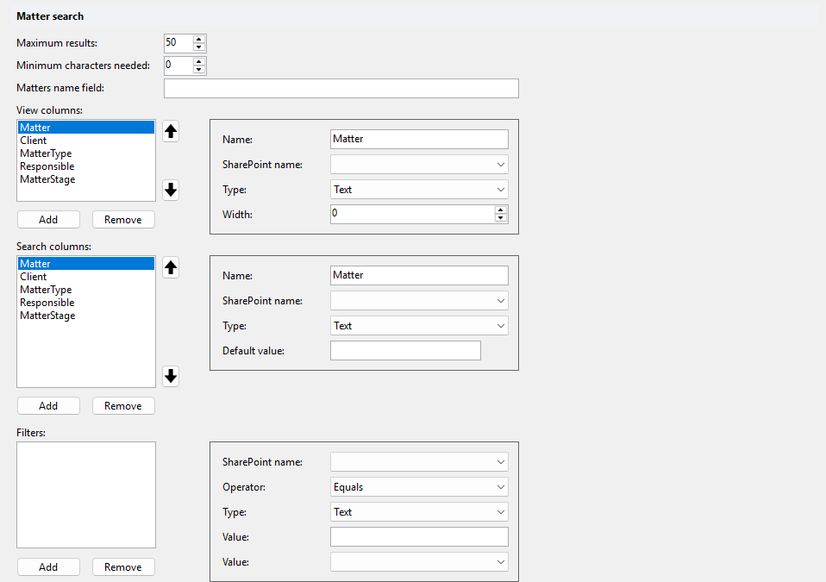826x582 pixels.
Task: Click Remove button under Filters
Action: click(x=123, y=566)
